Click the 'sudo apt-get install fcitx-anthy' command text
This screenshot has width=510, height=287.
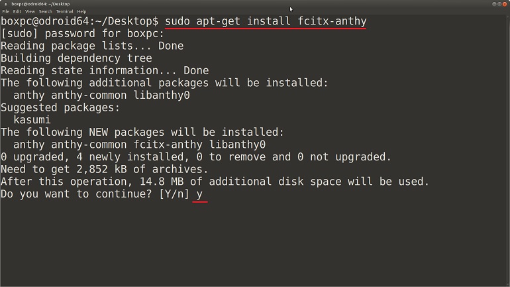pyautogui.click(x=266, y=21)
